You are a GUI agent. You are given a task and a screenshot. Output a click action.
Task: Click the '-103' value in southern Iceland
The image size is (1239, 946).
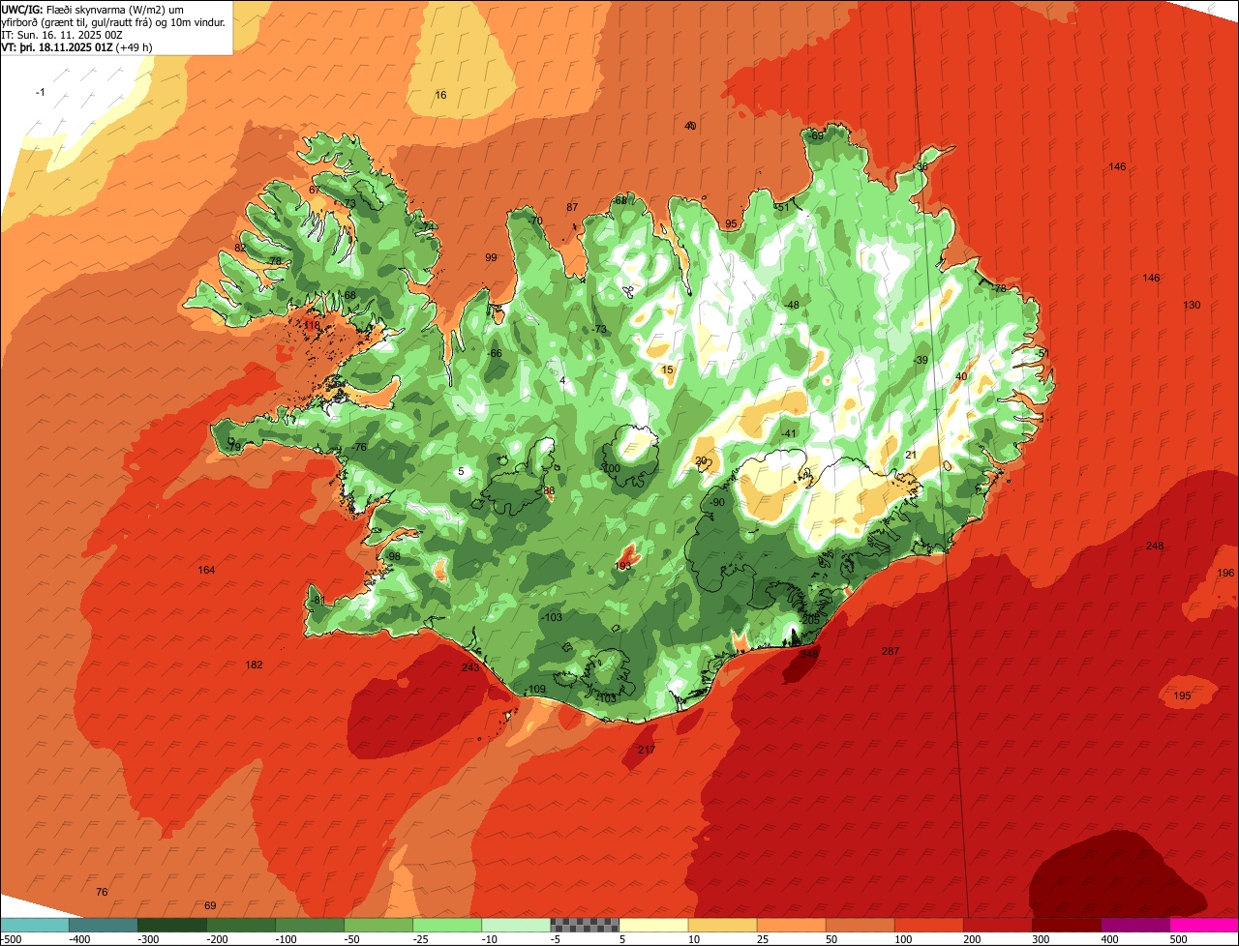[x=551, y=618]
